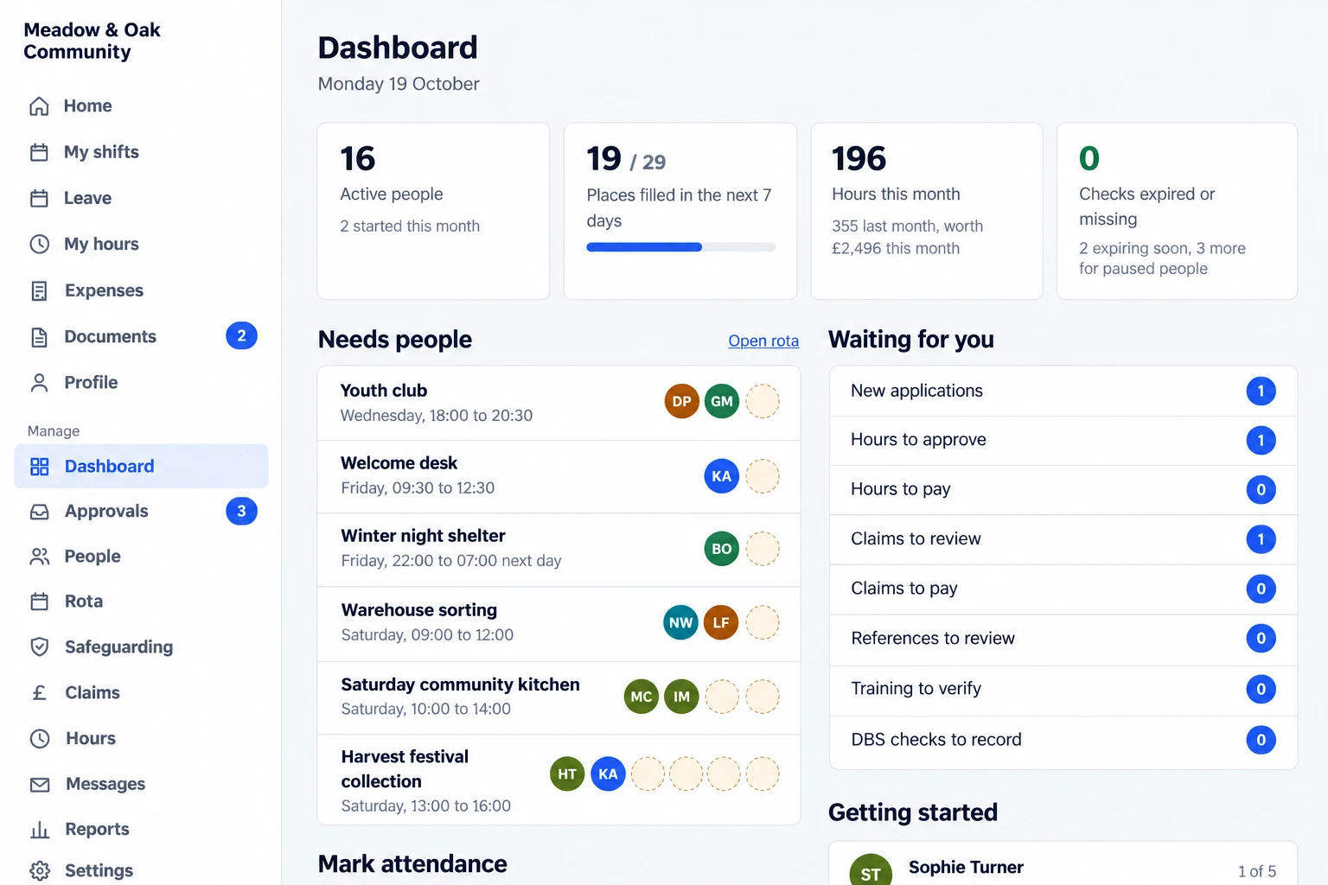Click the Approvals inbox icon
The image size is (1328, 885).
40,512
